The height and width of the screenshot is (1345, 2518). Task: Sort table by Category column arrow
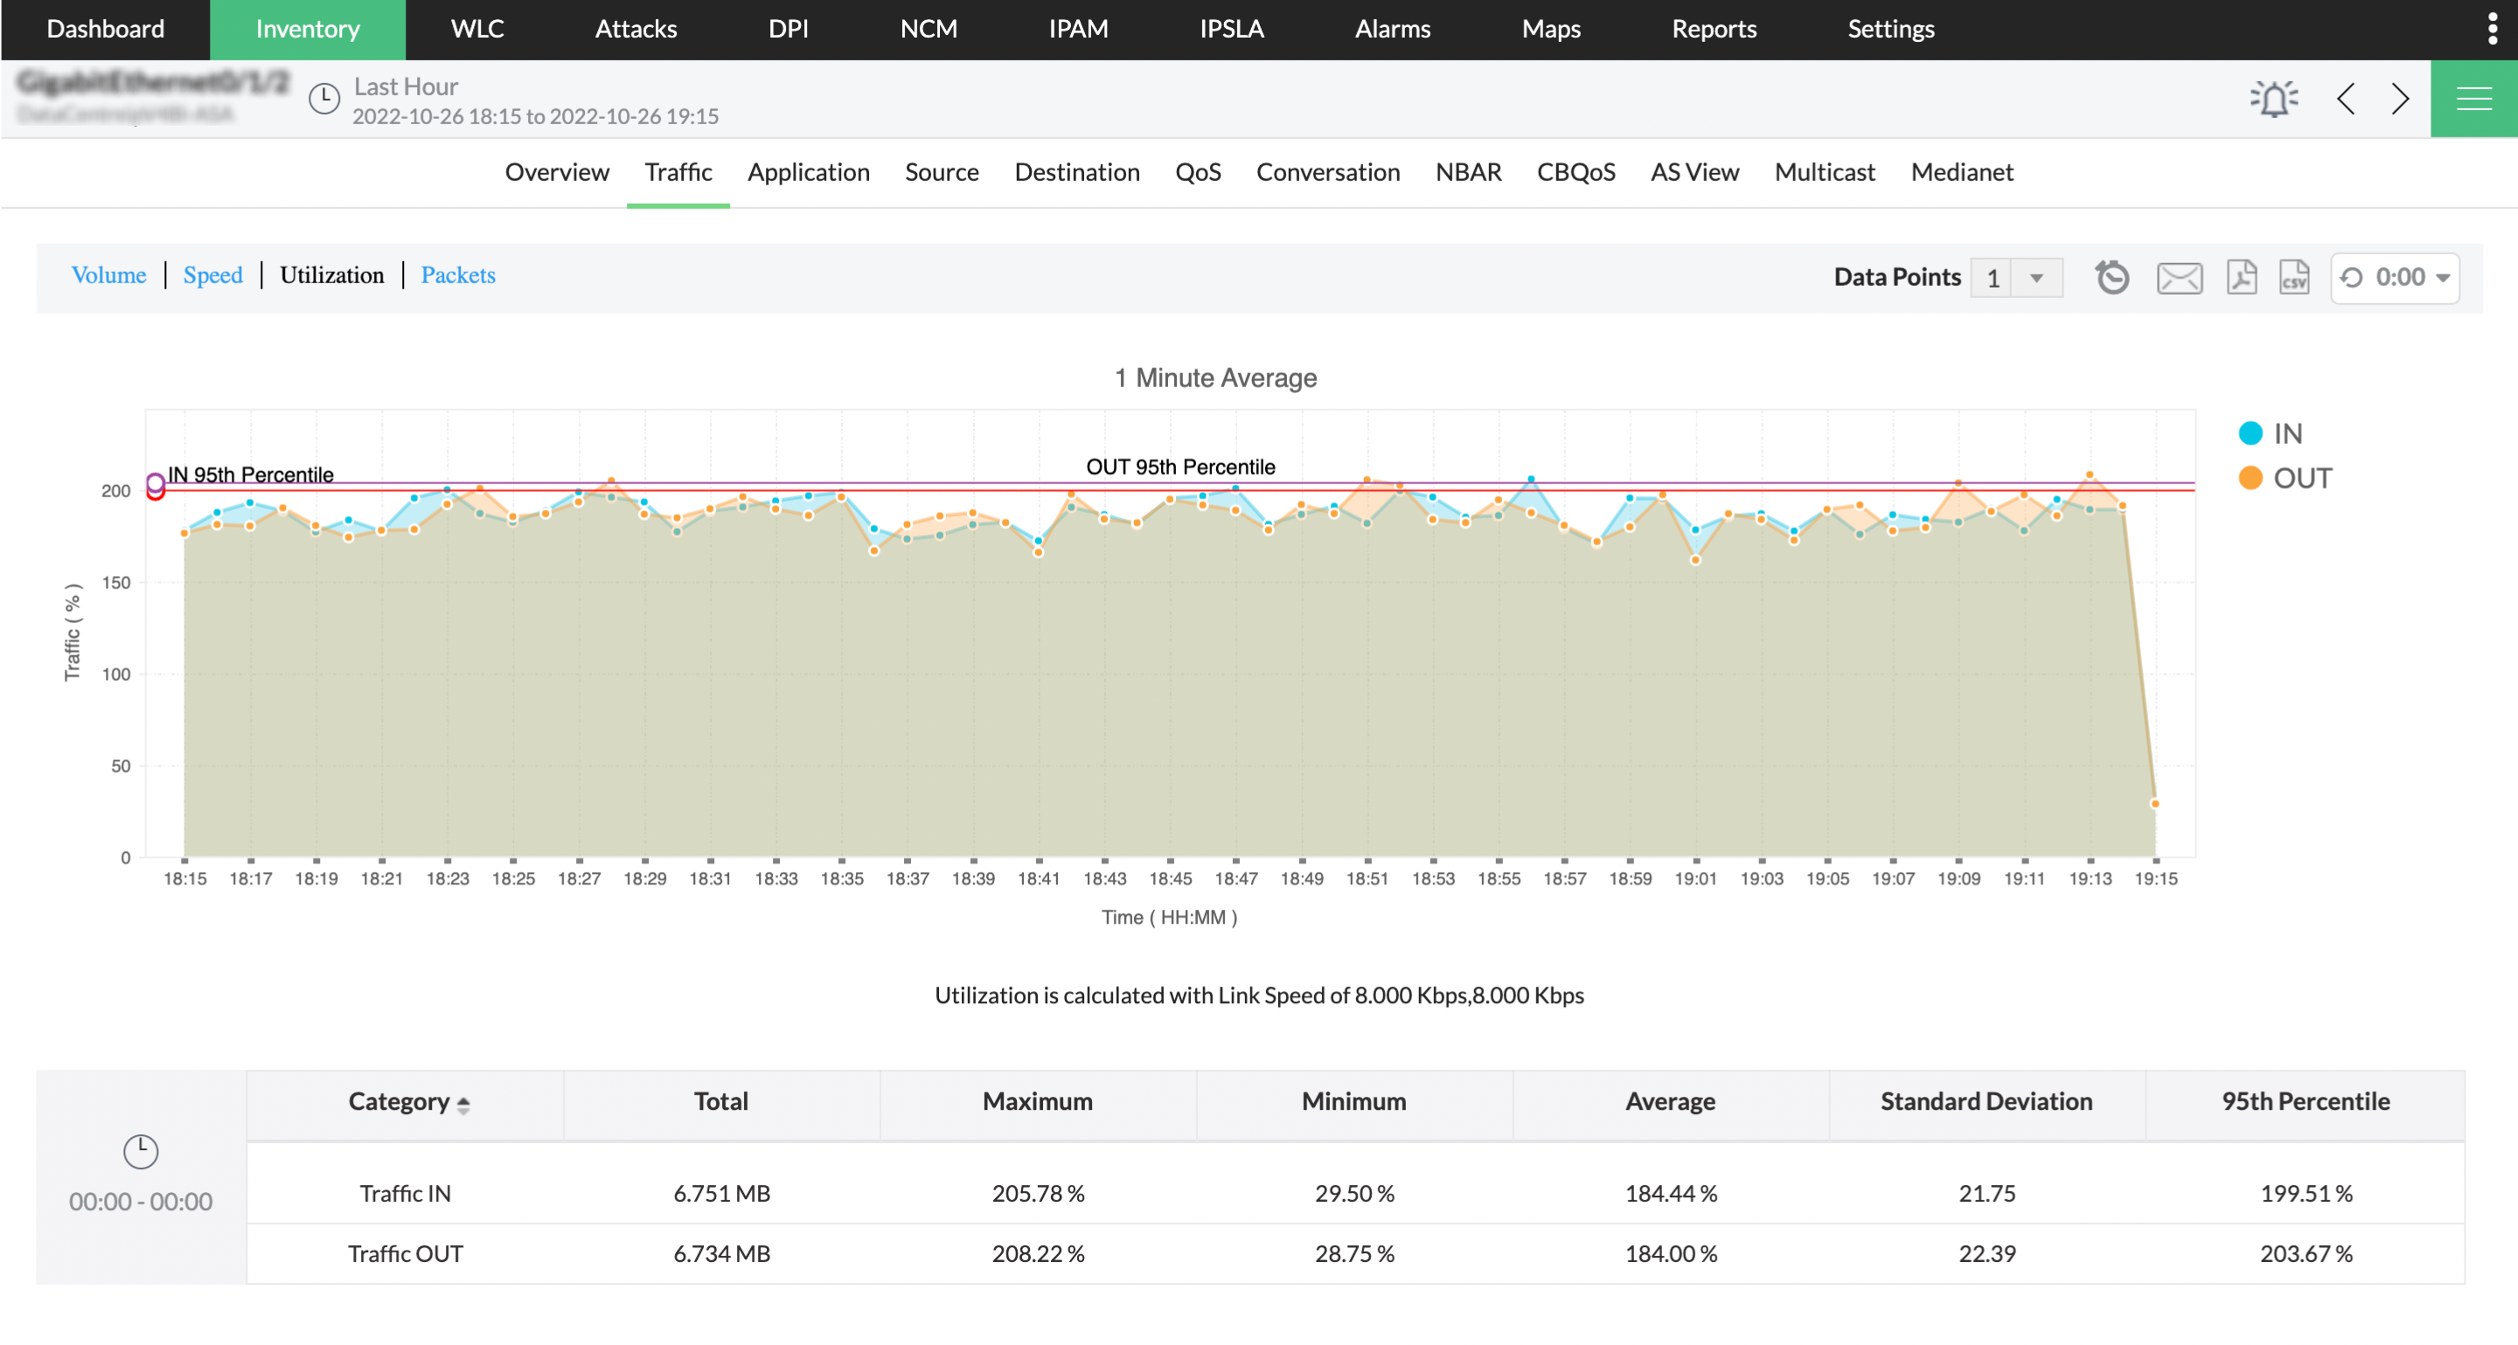pyautogui.click(x=463, y=1105)
